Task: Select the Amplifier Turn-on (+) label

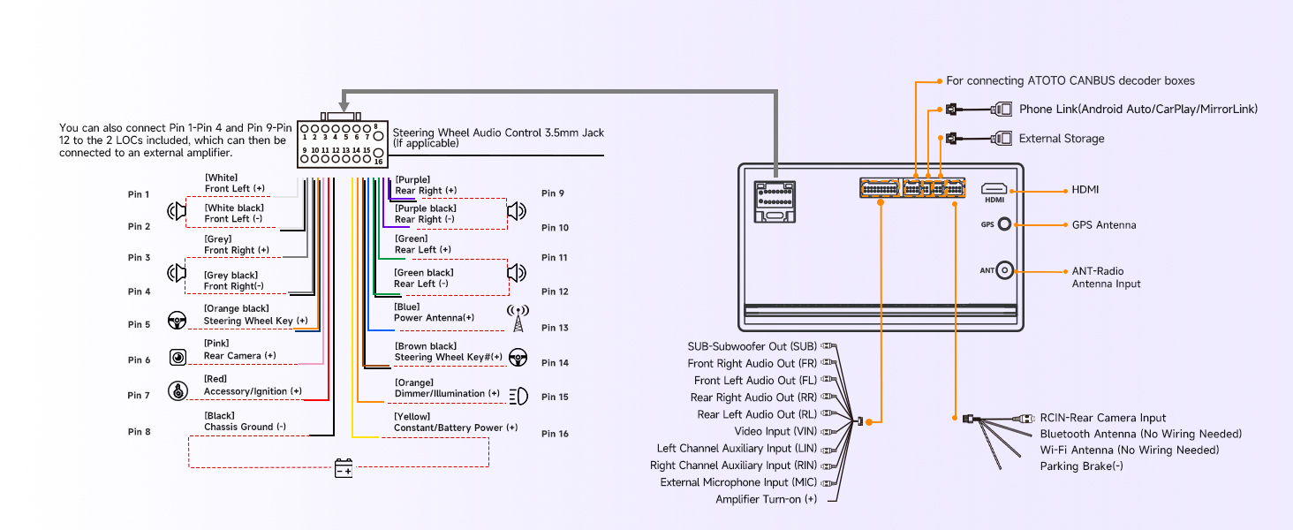Action: click(x=766, y=500)
